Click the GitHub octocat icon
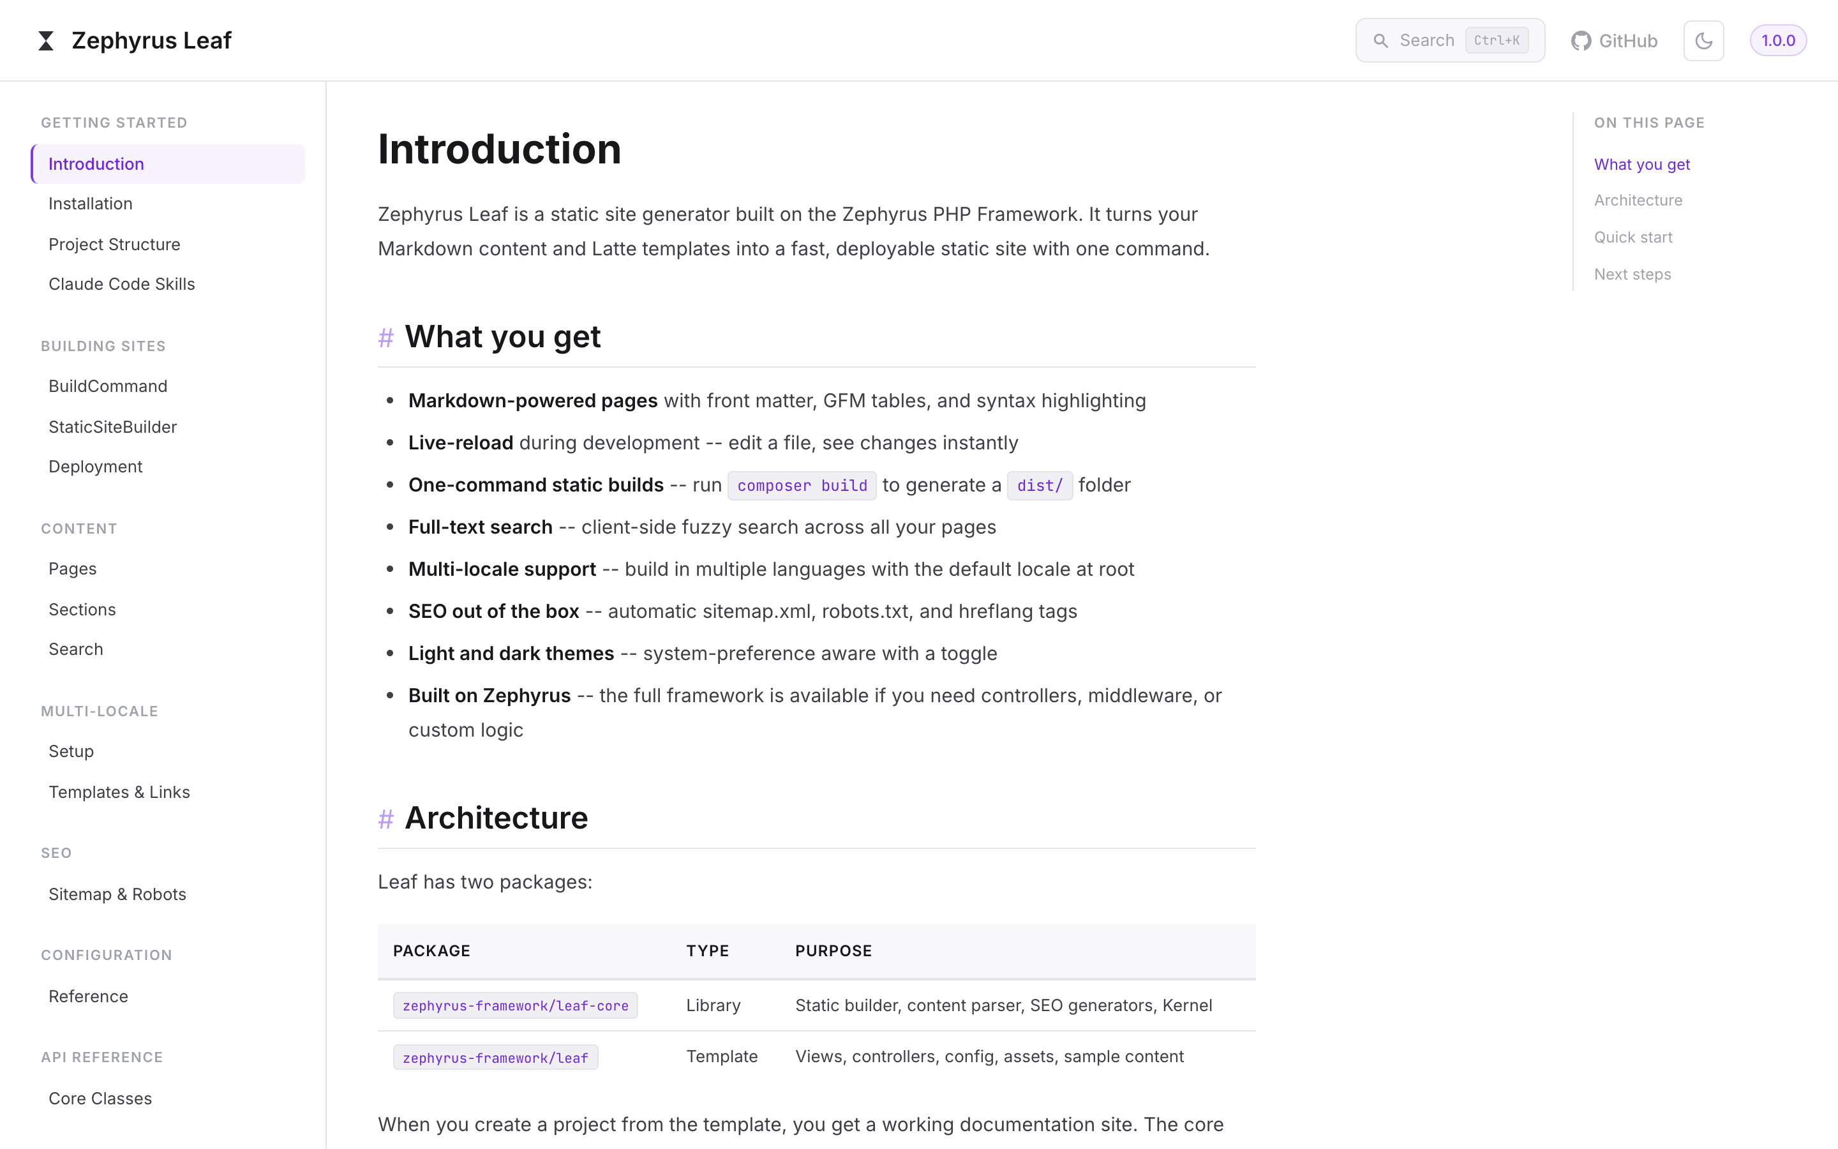 point(1582,40)
